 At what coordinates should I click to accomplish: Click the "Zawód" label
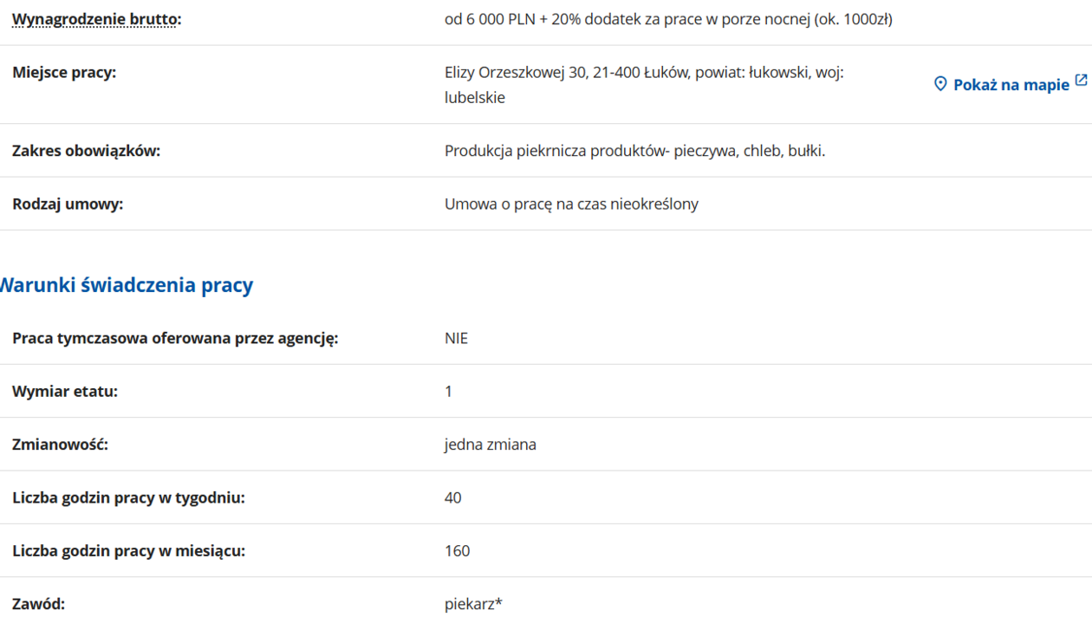(x=38, y=604)
